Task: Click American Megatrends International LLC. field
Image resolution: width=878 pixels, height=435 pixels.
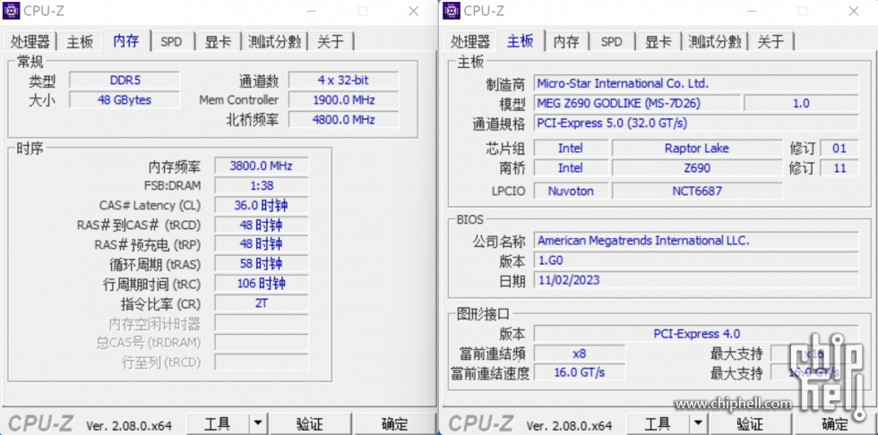Action: pyautogui.click(x=696, y=241)
